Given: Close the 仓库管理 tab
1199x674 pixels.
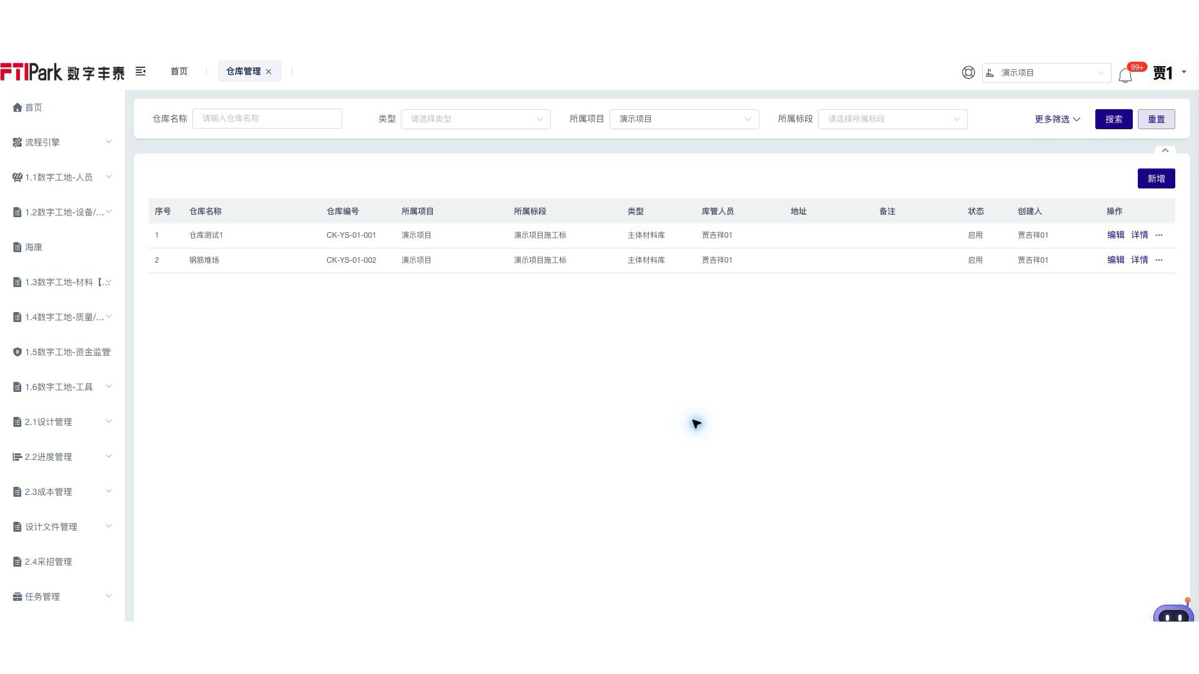Looking at the screenshot, I should [x=269, y=72].
